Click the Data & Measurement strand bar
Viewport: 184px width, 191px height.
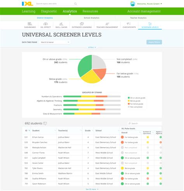click(92, 114)
